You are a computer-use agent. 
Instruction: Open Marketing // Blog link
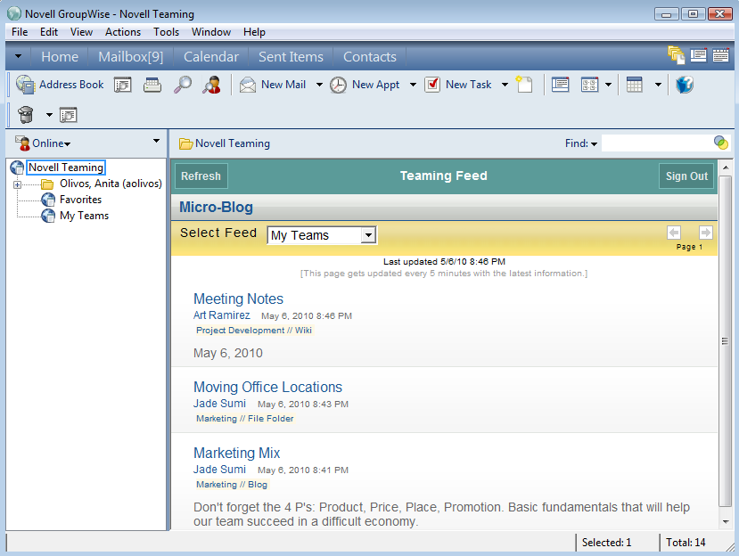(x=232, y=485)
